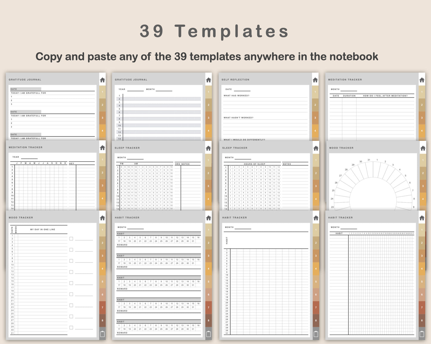Click 'DURATION' column header in Meditation Tracker
The height and width of the screenshot is (344, 431).
[349, 96]
